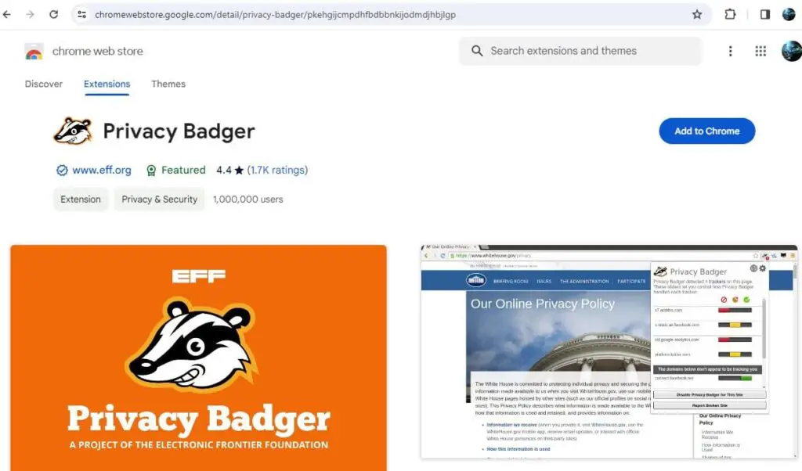Select the Extensions tab

coord(107,84)
